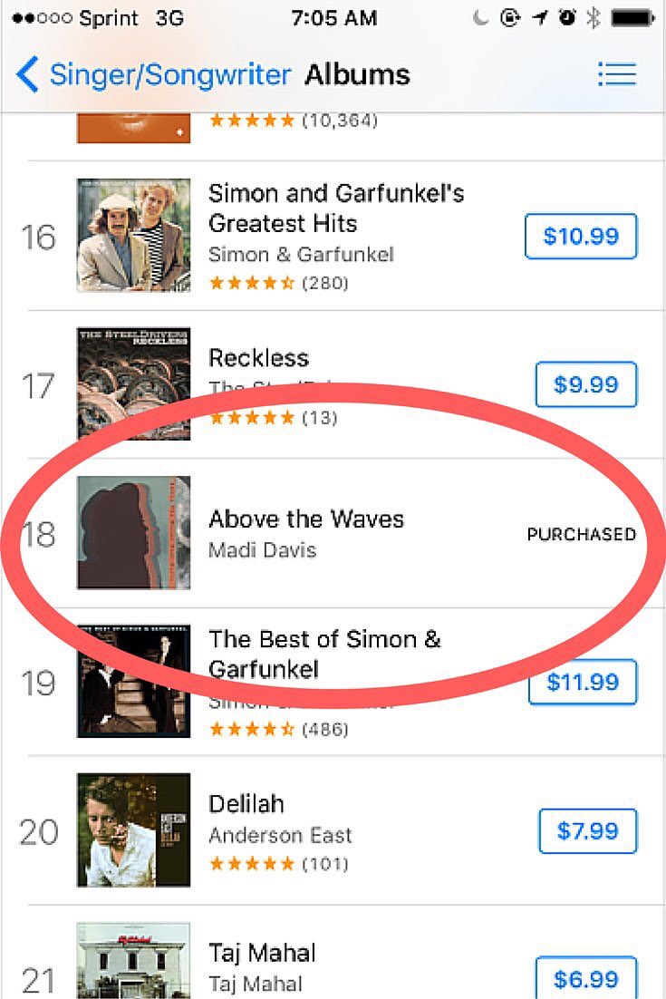666x999 pixels.
Task: Tap the alarm clock status icon
Action: click(567, 18)
